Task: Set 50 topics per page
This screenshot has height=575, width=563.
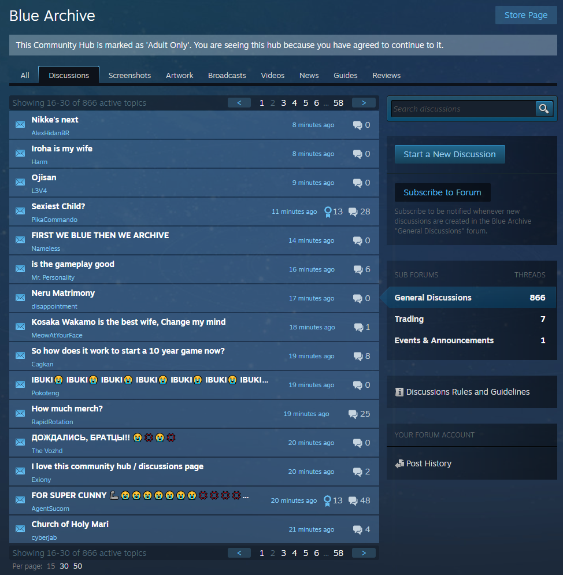Action: pos(78,566)
